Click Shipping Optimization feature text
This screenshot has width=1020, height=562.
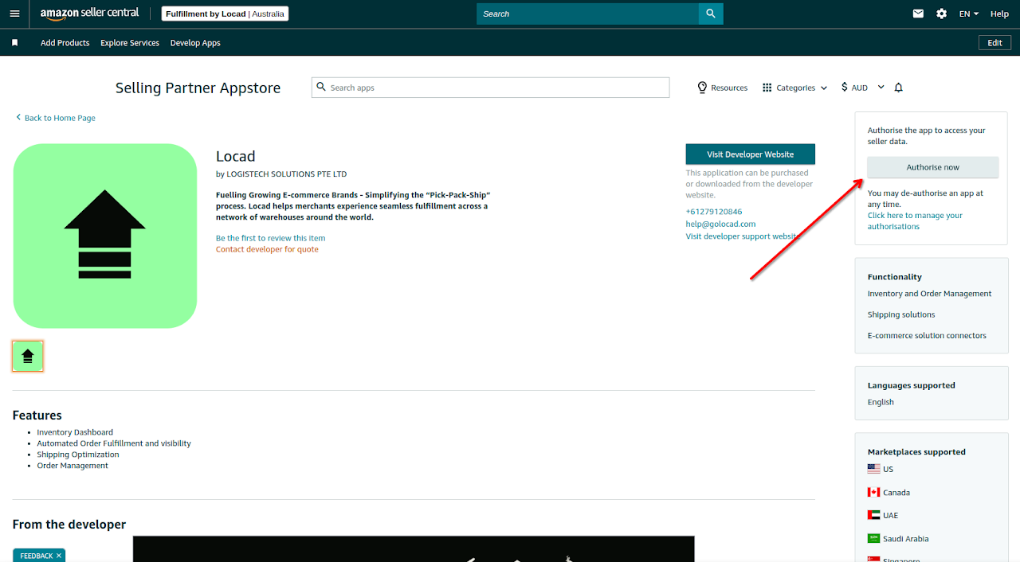point(78,455)
